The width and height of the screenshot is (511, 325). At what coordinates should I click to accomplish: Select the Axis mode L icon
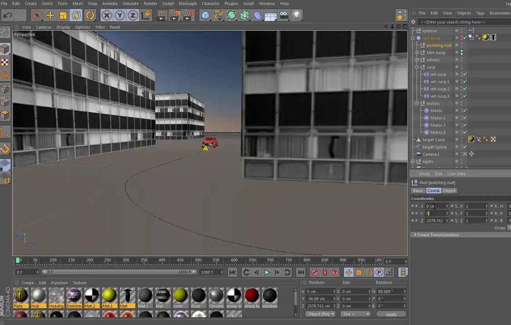click(5, 132)
